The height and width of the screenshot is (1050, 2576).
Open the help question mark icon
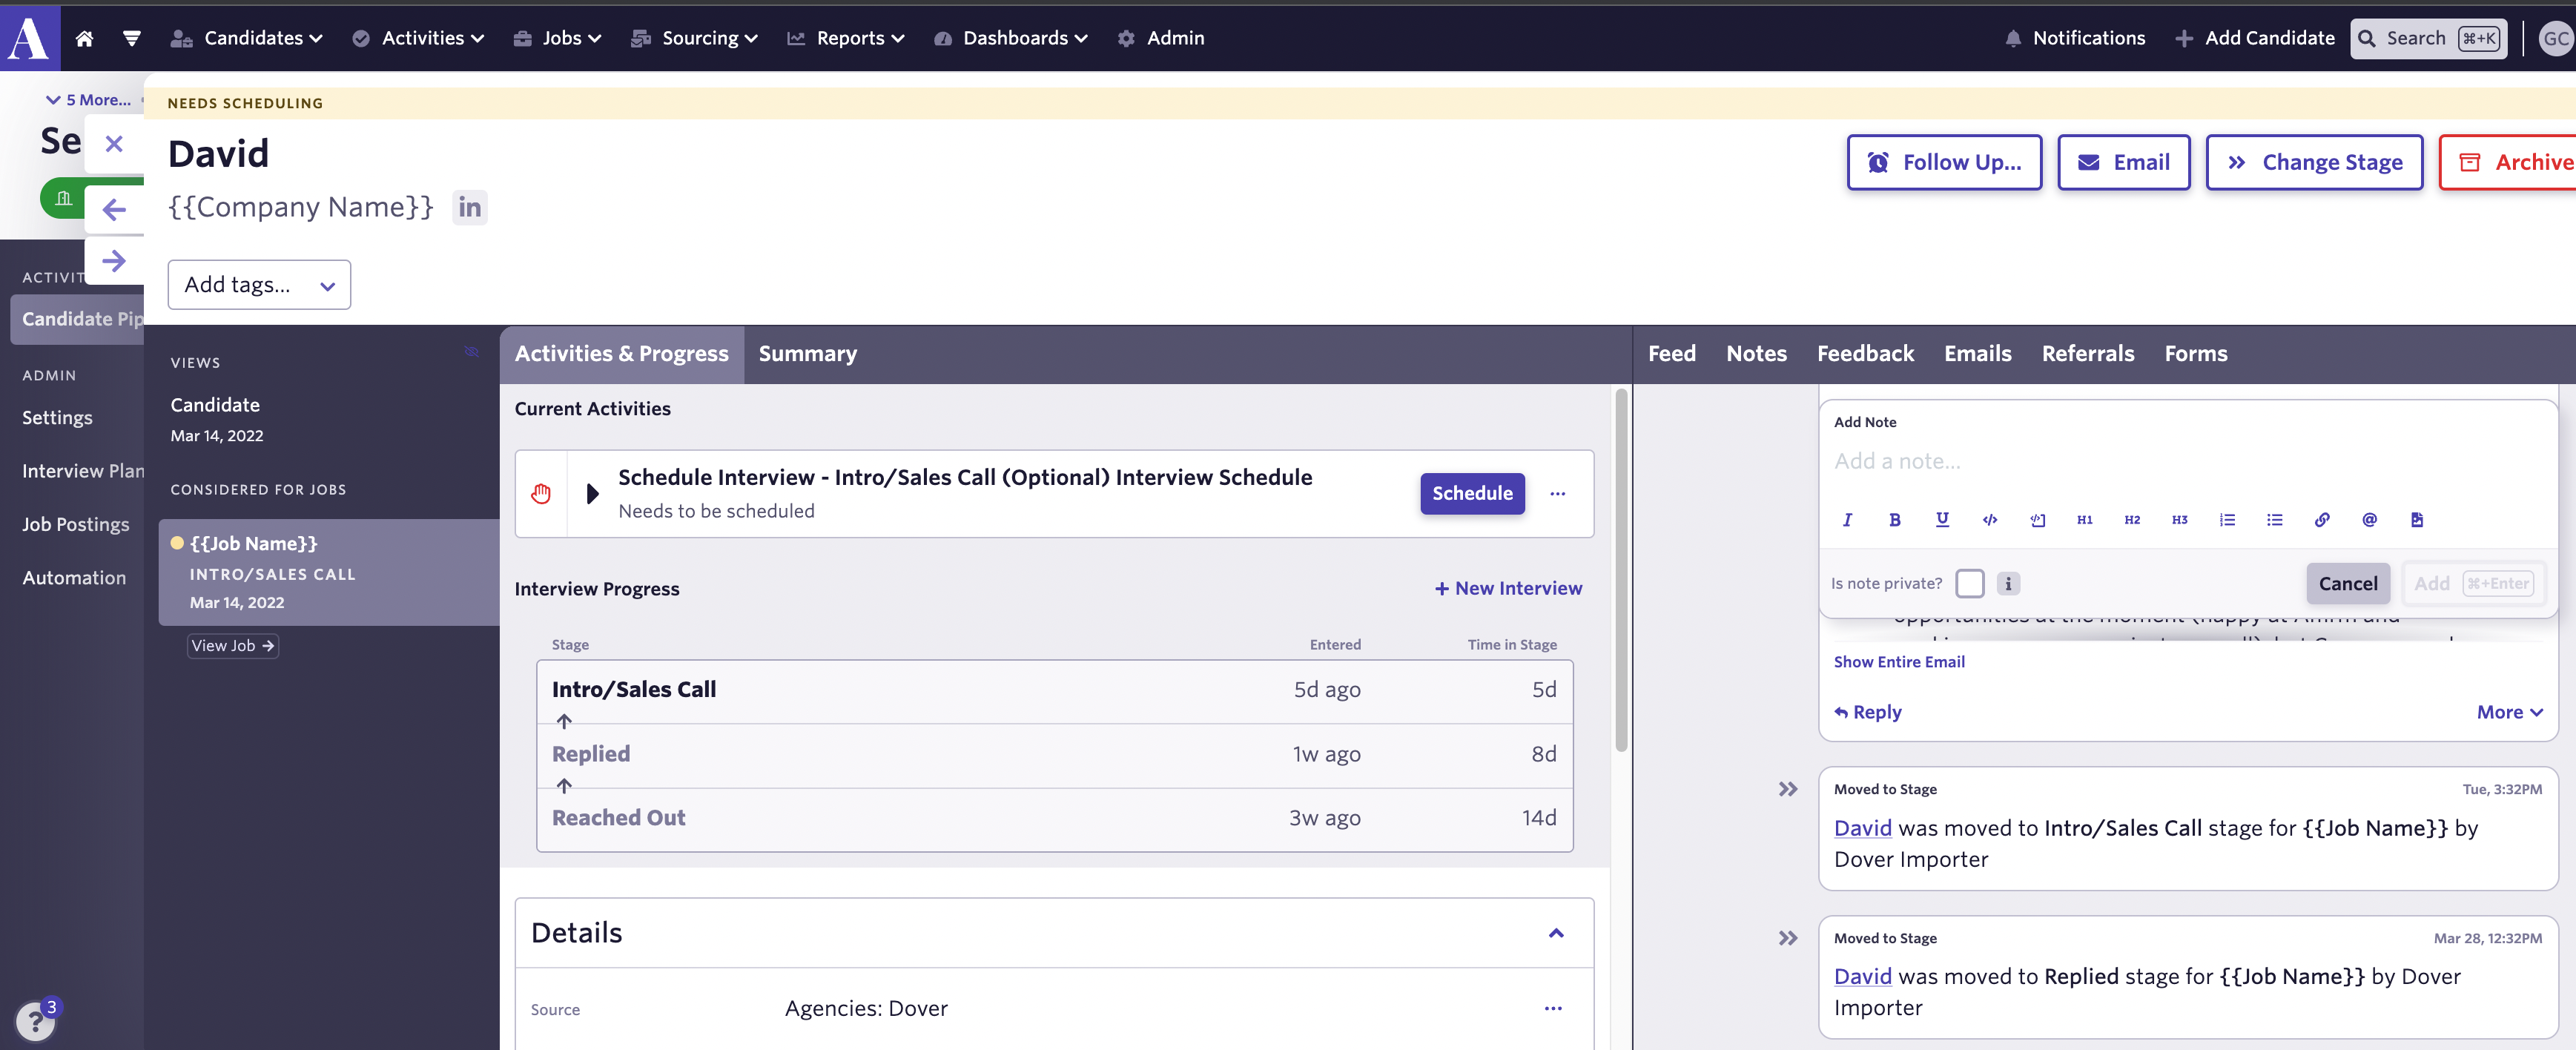tap(35, 1021)
